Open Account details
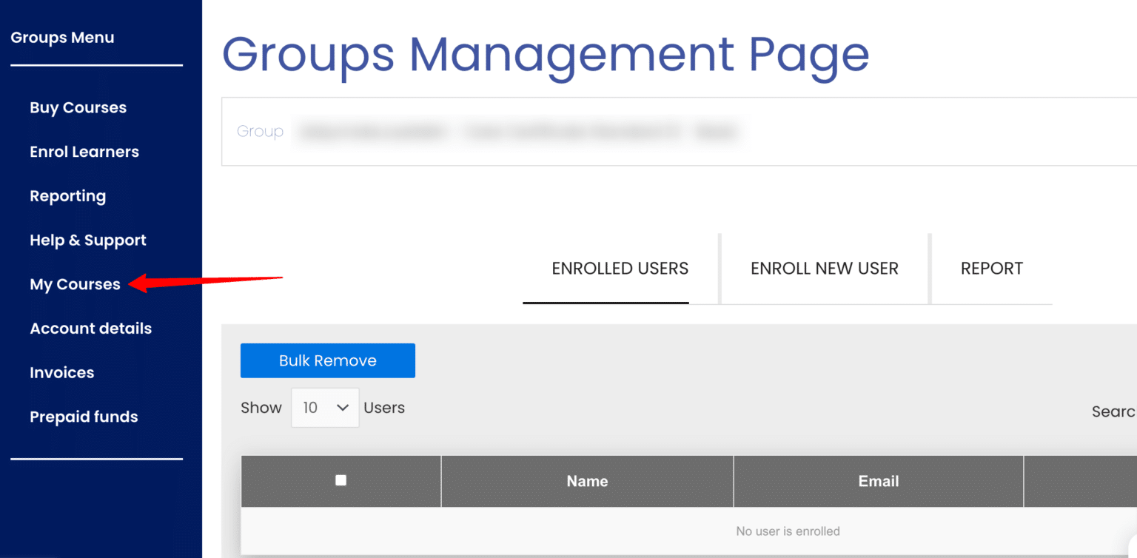The height and width of the screenshot is (558, 1137). tap(90, 328)
